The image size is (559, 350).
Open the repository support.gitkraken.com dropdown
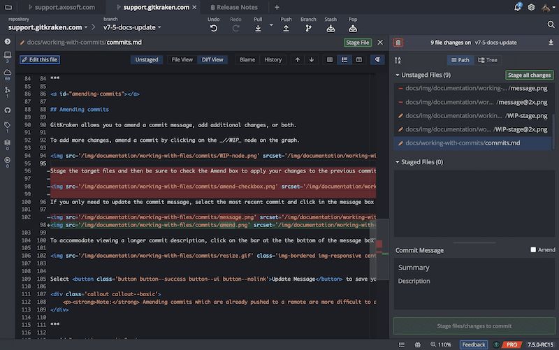pyautogui.click(x=48, y=27)
